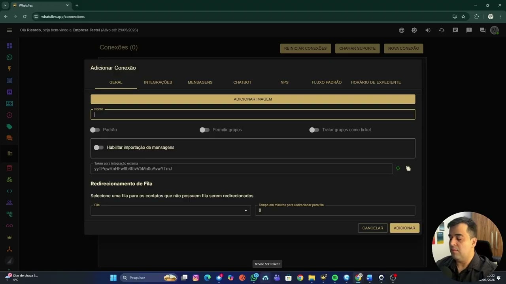Open Instagram from the taskbar
This screenshot has width=506, height=284.
tap(196, 278)
